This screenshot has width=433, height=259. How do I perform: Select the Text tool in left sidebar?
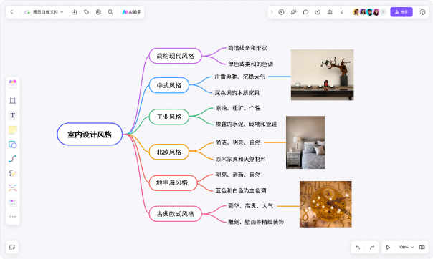coord(12,115)
